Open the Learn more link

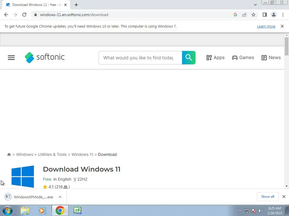(x=266, y=26)
